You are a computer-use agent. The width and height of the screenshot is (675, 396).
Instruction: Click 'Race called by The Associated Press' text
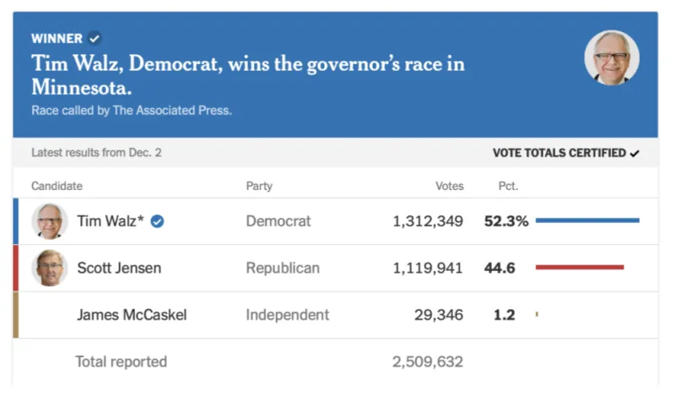[x=132, y=111]
